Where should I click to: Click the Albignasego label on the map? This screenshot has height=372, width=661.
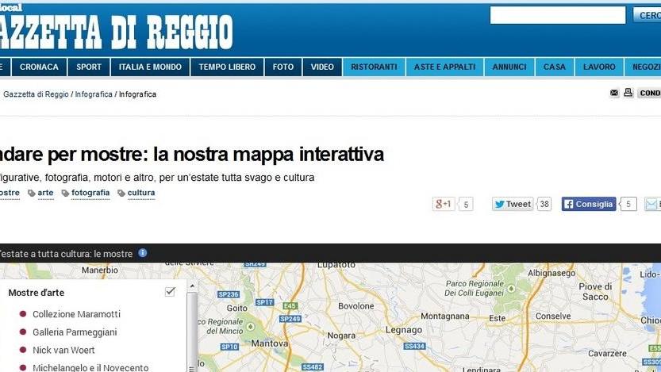(x=551, y=273)
